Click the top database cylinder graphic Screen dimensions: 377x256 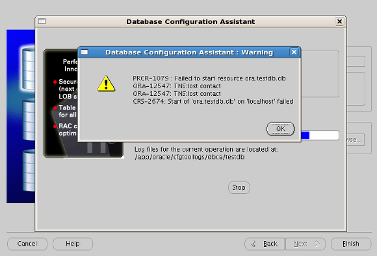tap(29, 68)
